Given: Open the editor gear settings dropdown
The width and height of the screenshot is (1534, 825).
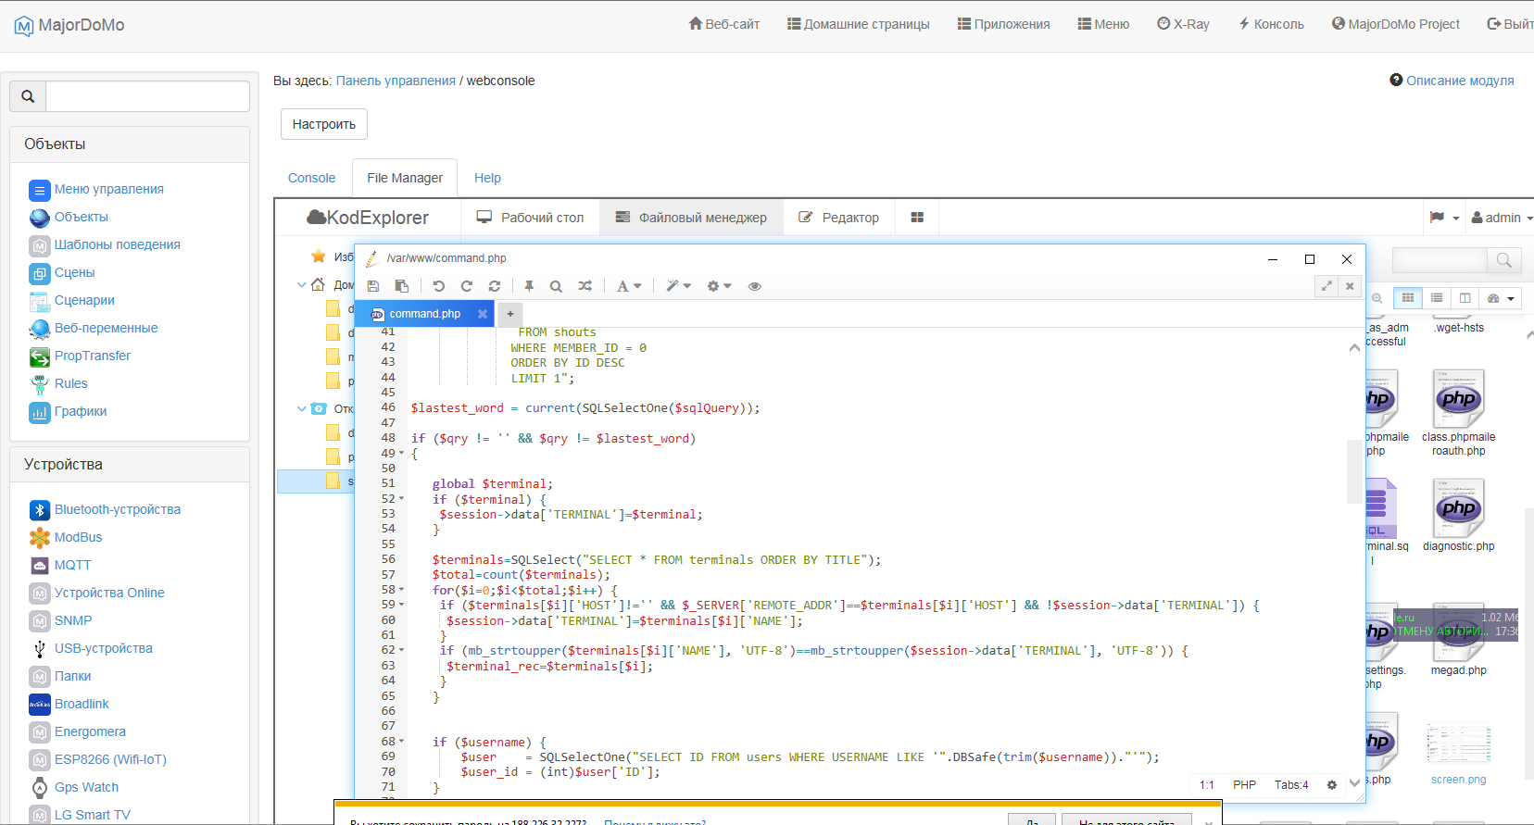Looking at the screenshot, I should (x=719, y=286).
